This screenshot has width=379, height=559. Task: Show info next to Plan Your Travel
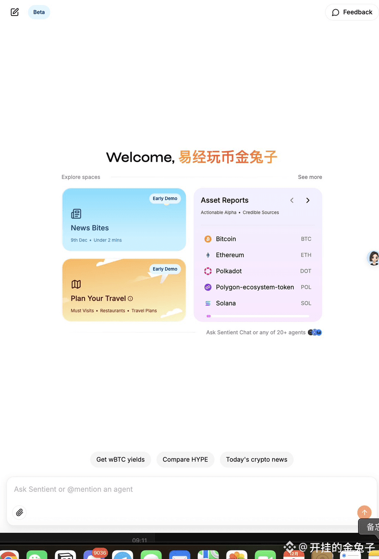coord(130,298)
